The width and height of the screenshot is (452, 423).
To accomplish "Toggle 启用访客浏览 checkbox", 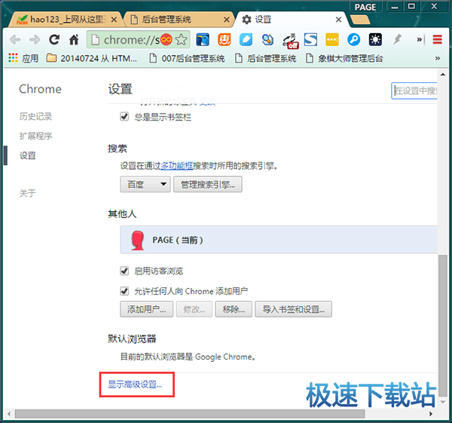I will click(x=124, y=271).
